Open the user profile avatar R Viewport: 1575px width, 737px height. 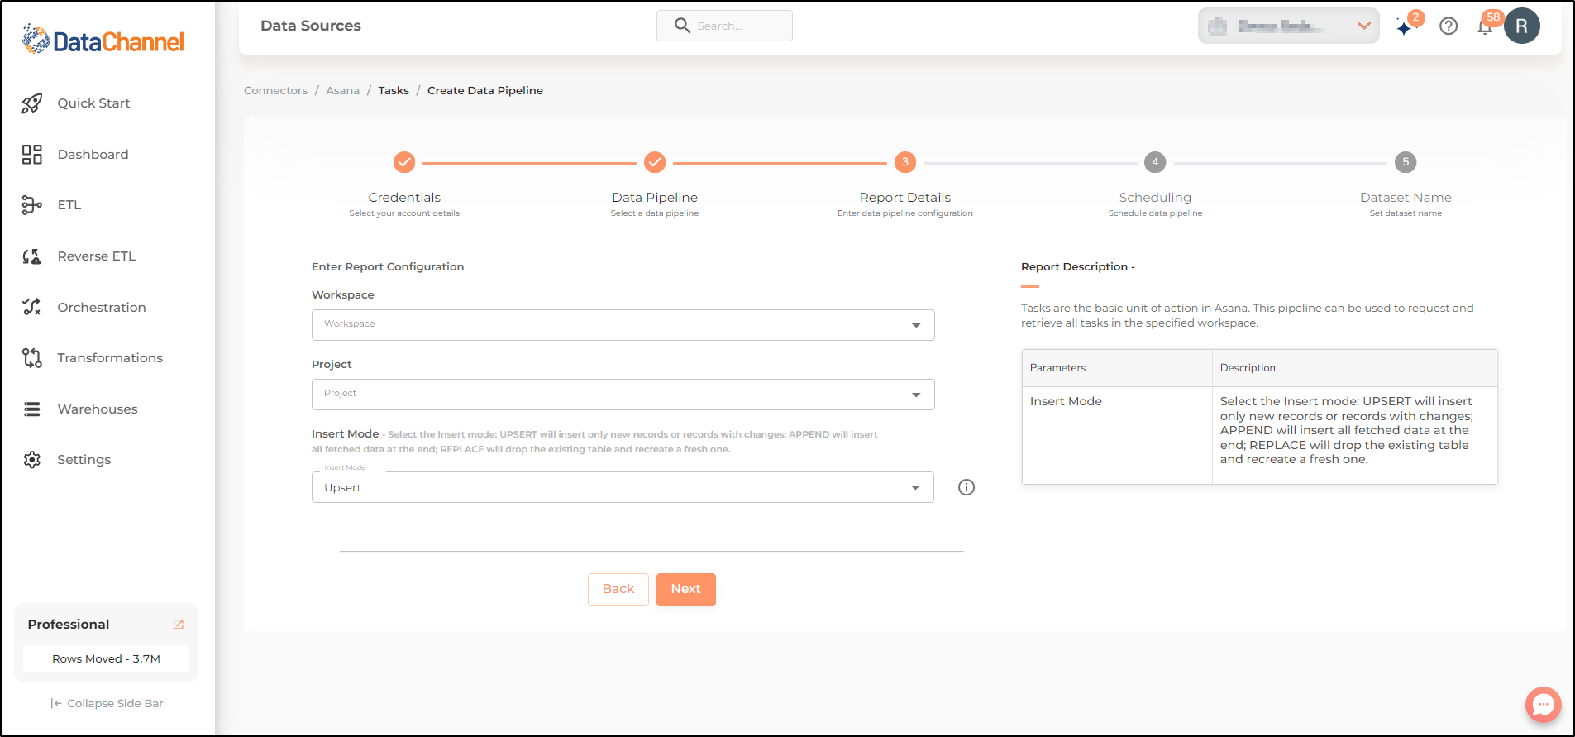[1522, 26]
